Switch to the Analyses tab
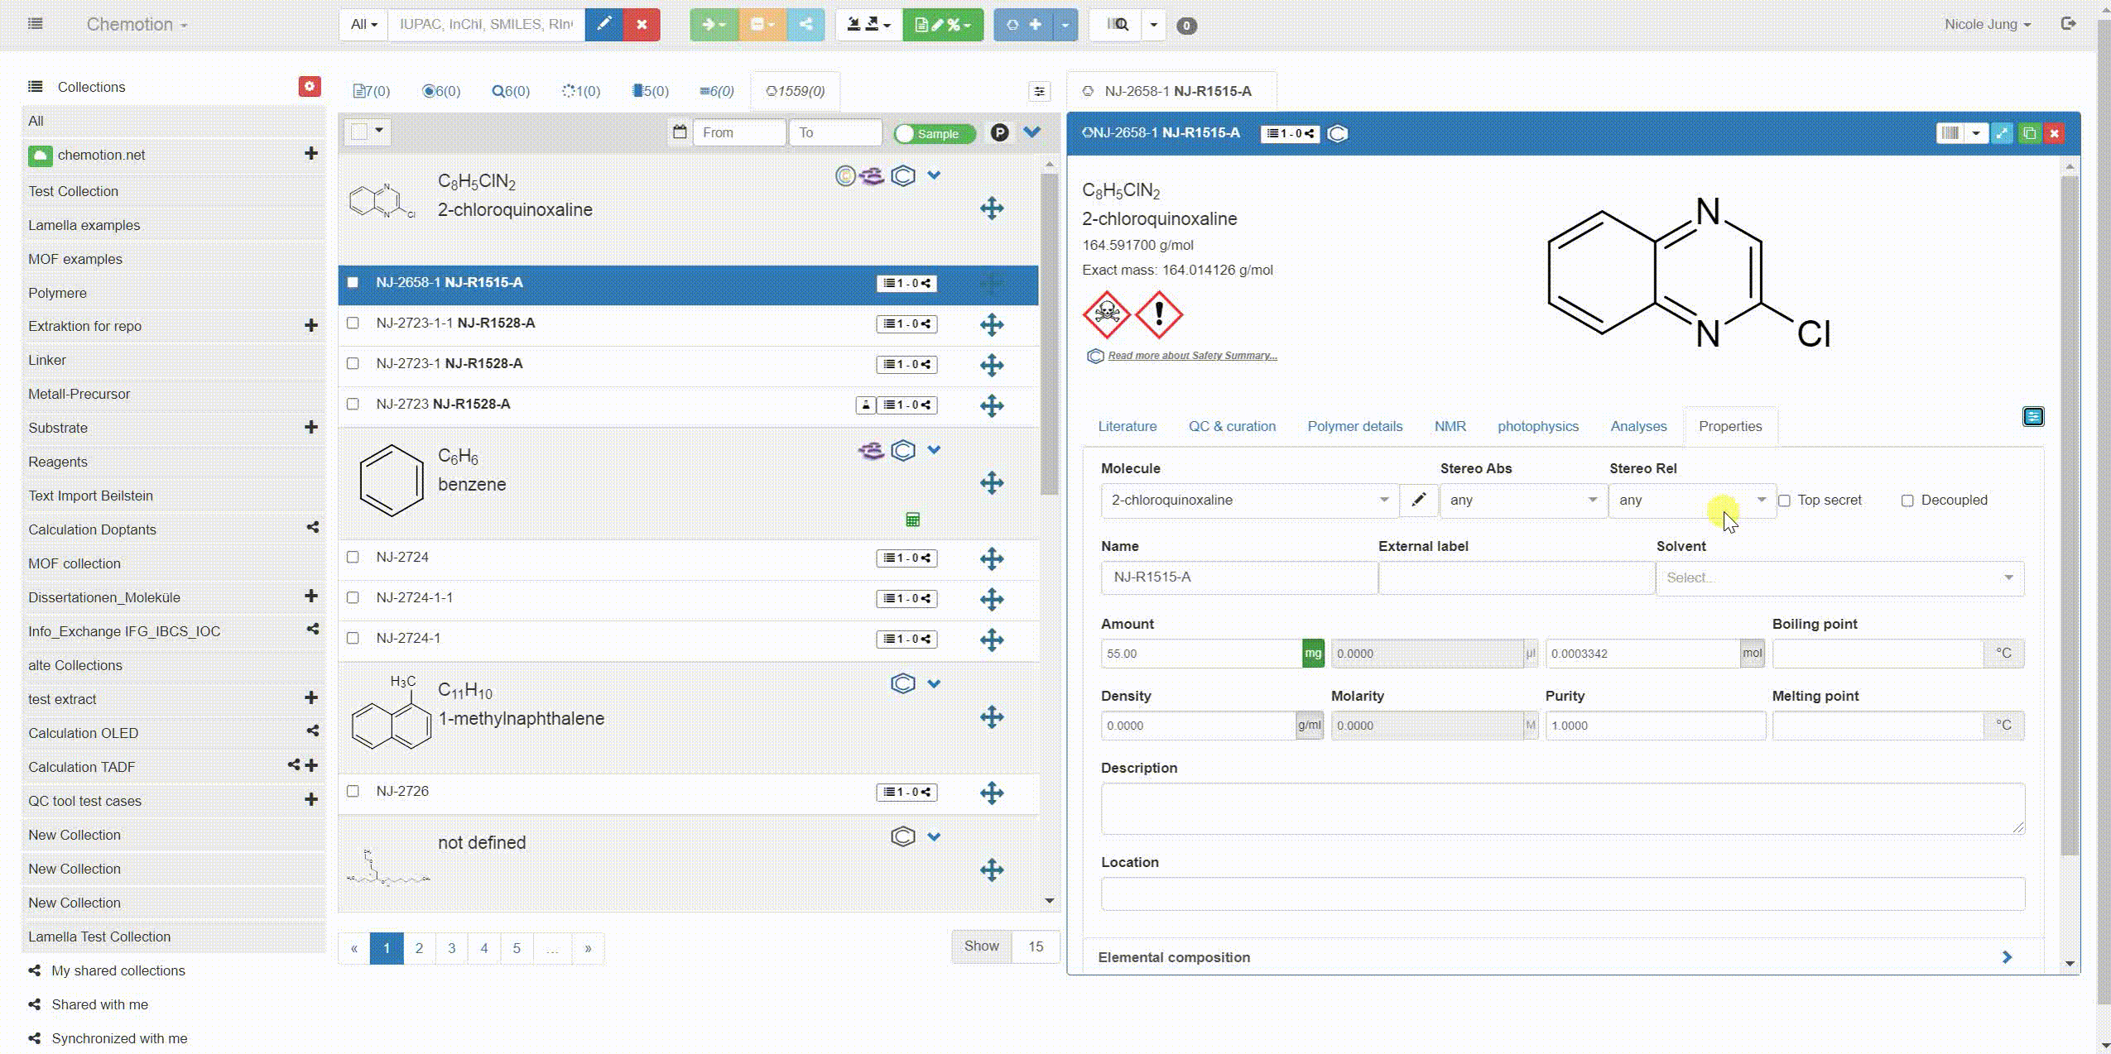This screenshot has height=1054, width=2111. pos(1637,426)
